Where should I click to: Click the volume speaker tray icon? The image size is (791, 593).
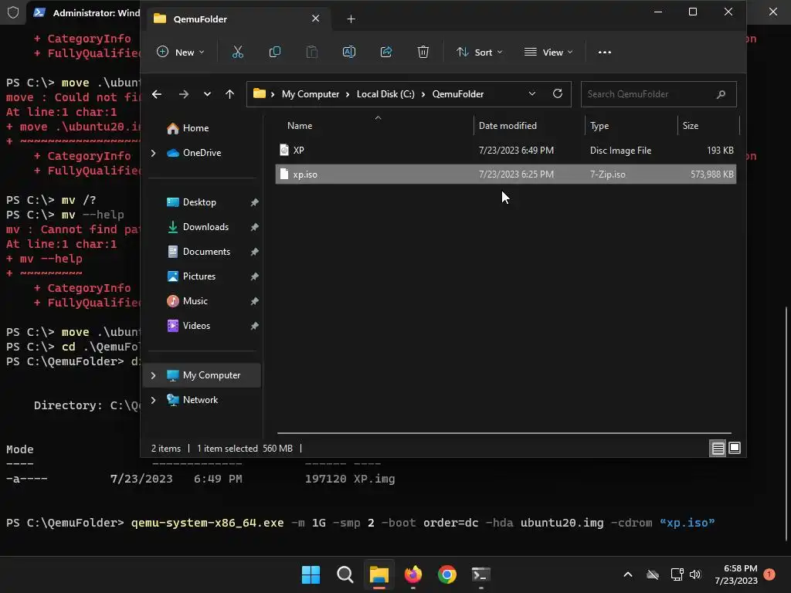click(x=695, y=574)
